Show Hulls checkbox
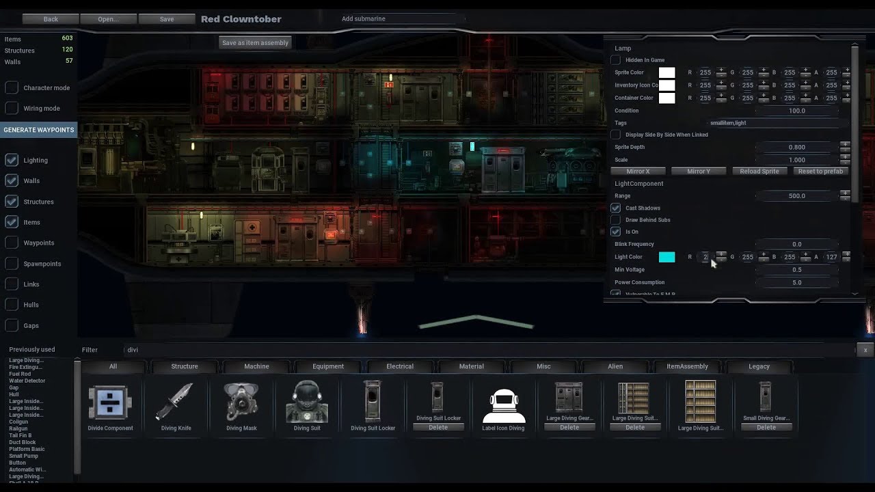Screen dimensions: 875x492 (12, 305)
